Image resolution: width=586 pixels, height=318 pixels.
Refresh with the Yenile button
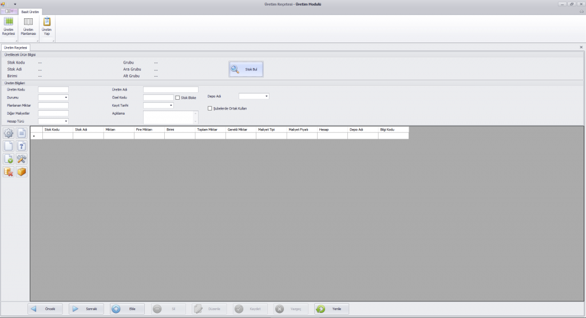(332, 309)
